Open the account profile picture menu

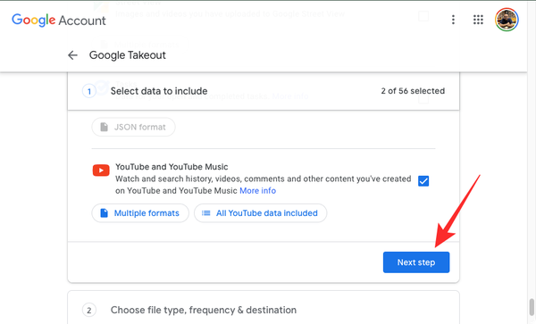507,20
